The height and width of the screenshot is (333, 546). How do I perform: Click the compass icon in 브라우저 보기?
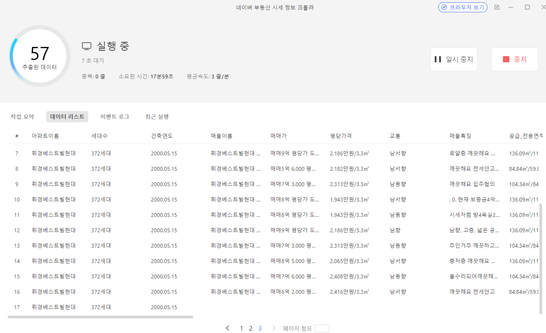point(444,7)
